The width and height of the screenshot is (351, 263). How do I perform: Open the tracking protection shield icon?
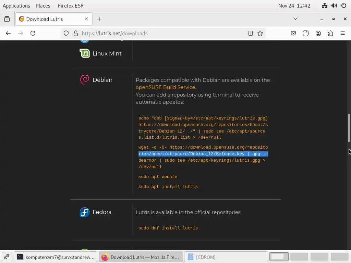66,33
